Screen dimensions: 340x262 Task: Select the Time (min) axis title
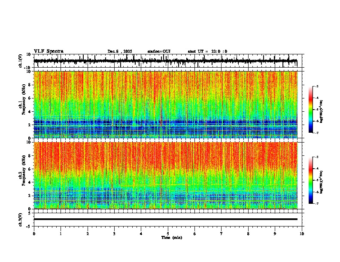pyautogui.click(x=172, y=238)
